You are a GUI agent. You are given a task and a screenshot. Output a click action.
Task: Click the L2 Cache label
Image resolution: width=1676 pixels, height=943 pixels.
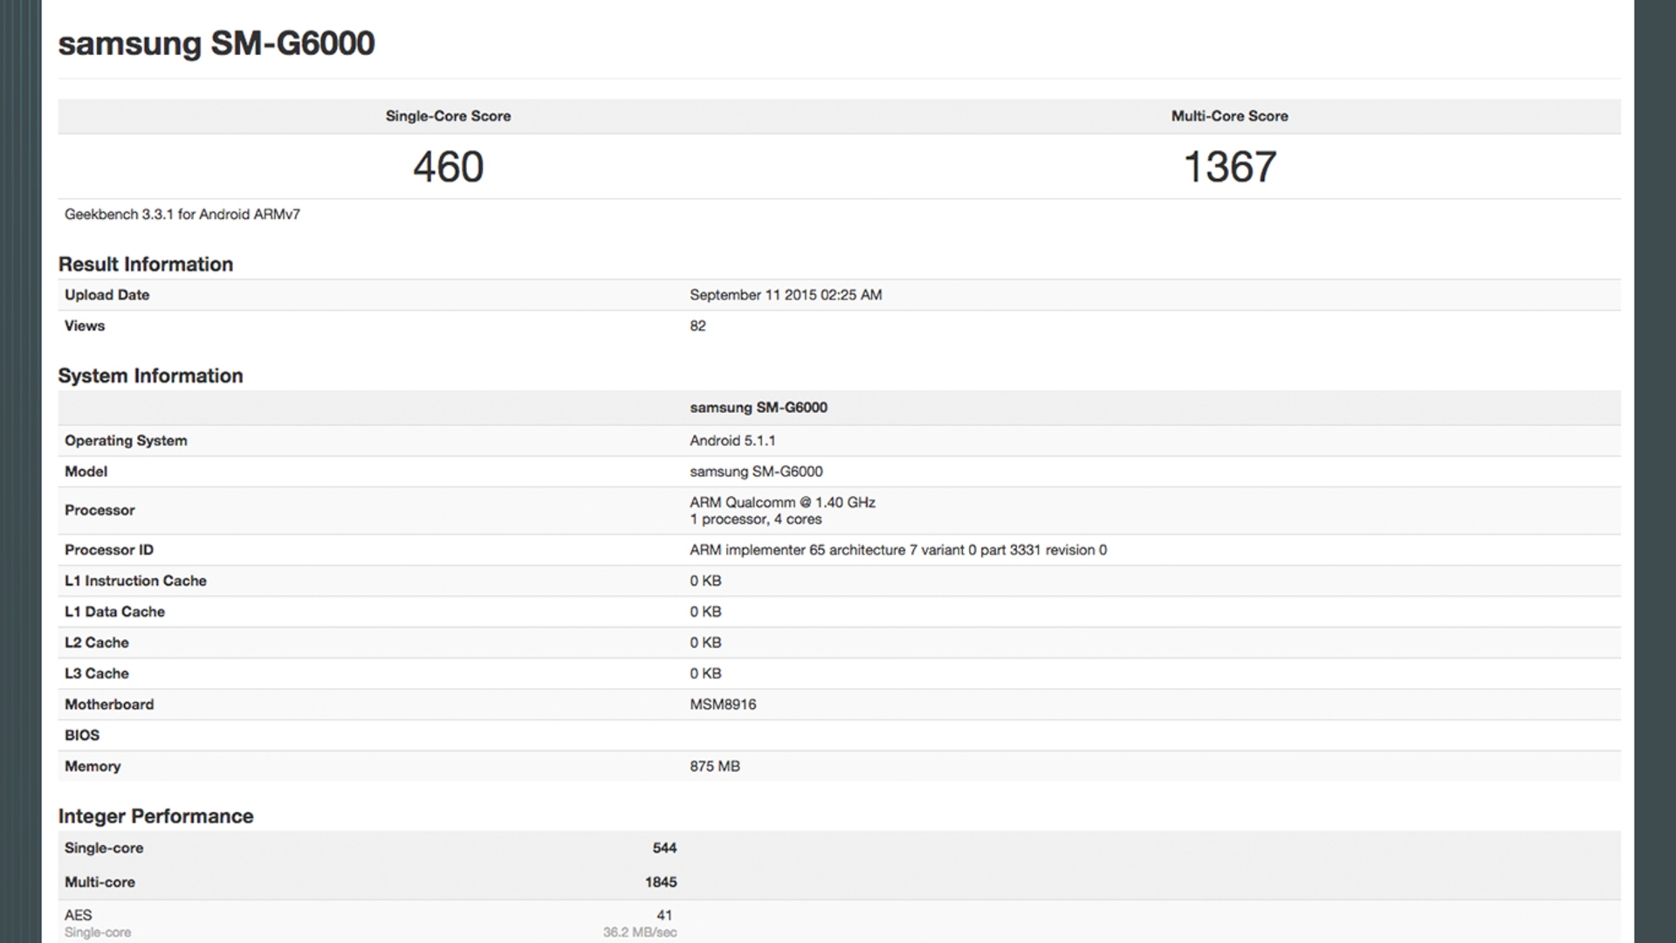point(97,643)
